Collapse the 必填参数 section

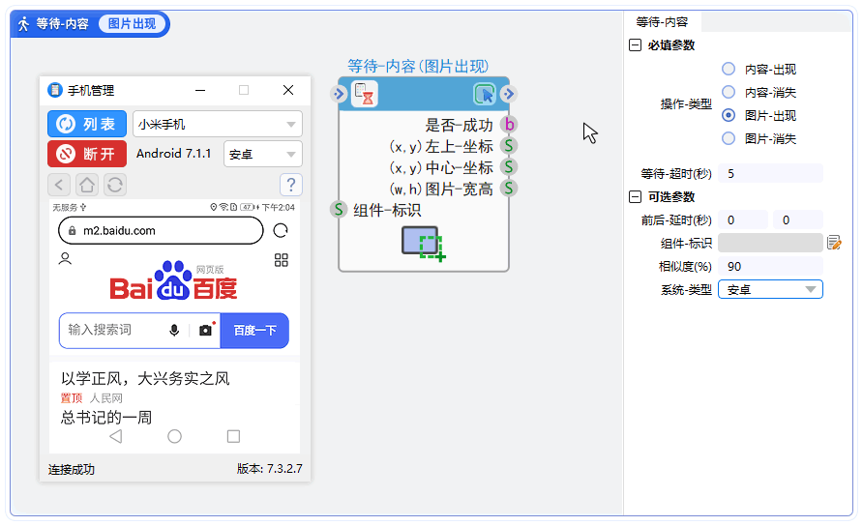[x=635, y=45]
